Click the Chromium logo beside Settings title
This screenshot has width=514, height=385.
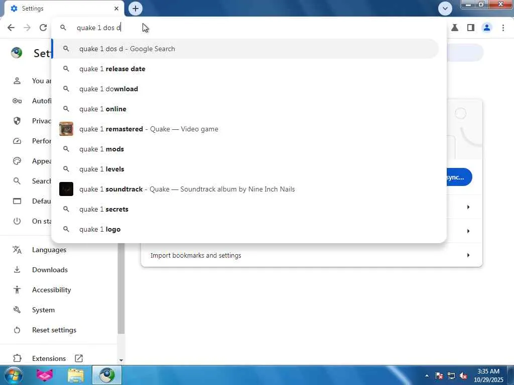tap(17, 53)
